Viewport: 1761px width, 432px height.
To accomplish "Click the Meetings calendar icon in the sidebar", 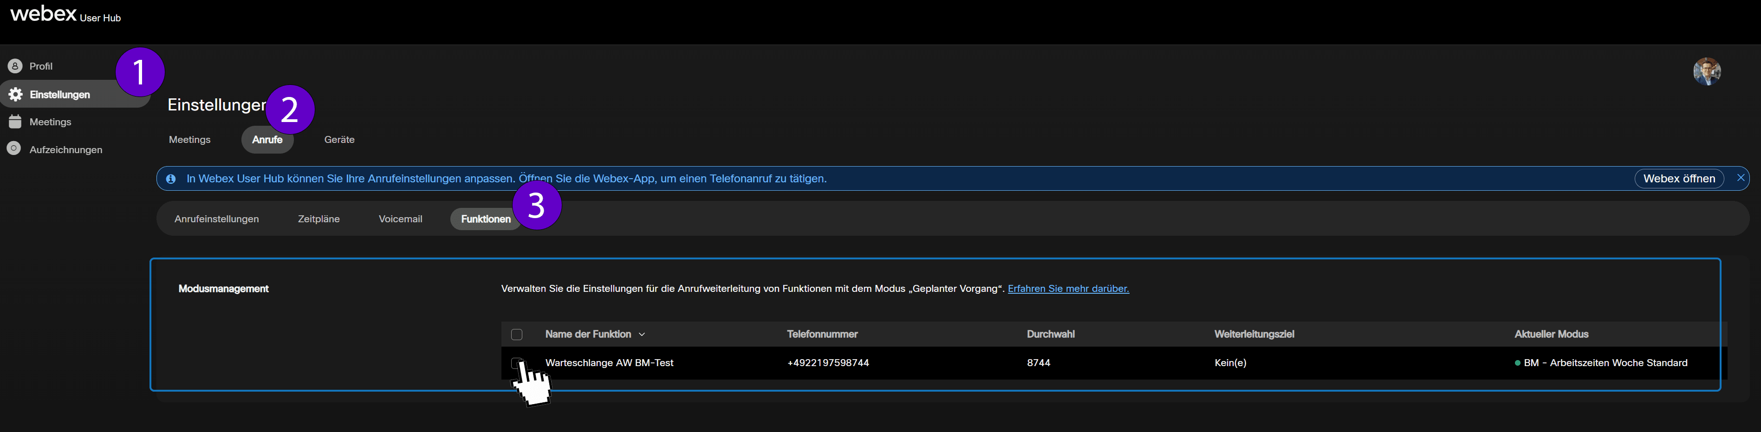I will pos(15,122).
